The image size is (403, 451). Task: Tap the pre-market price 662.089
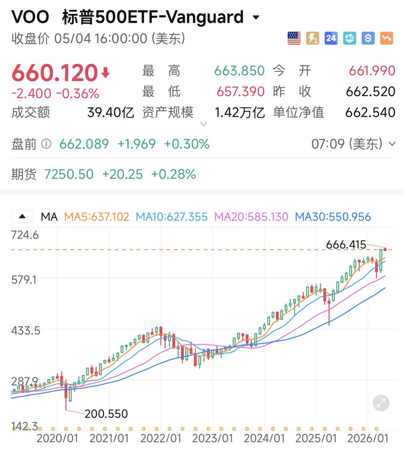click(x=84, y=144)
